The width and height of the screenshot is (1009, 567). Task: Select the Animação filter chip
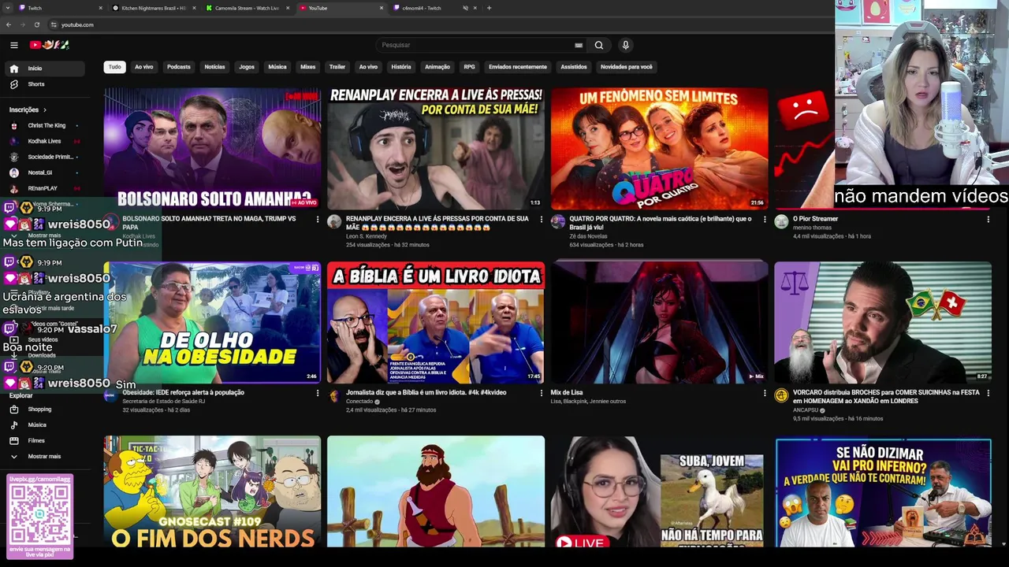point(437,67)
